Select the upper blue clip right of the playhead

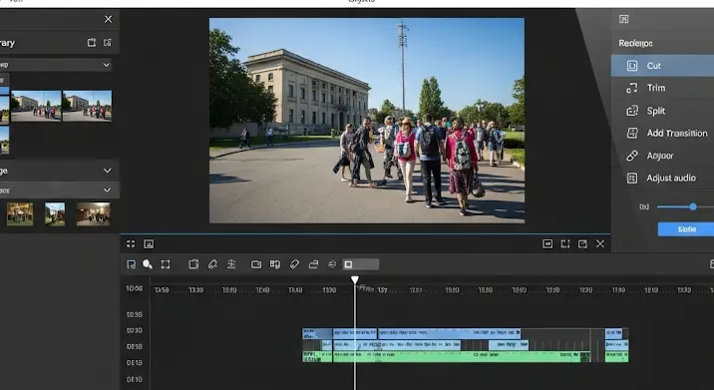(449, 333)
